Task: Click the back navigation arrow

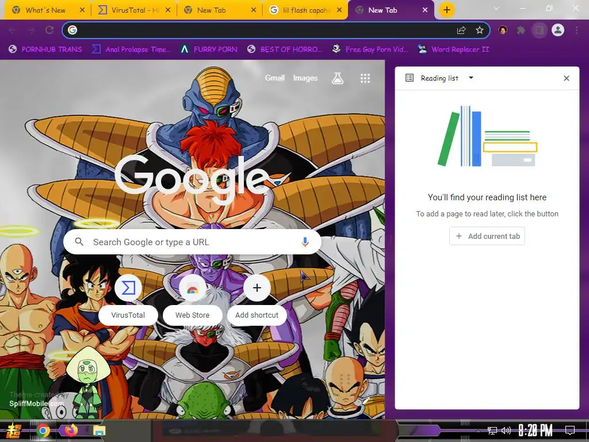Action: [x=13, y=30]
